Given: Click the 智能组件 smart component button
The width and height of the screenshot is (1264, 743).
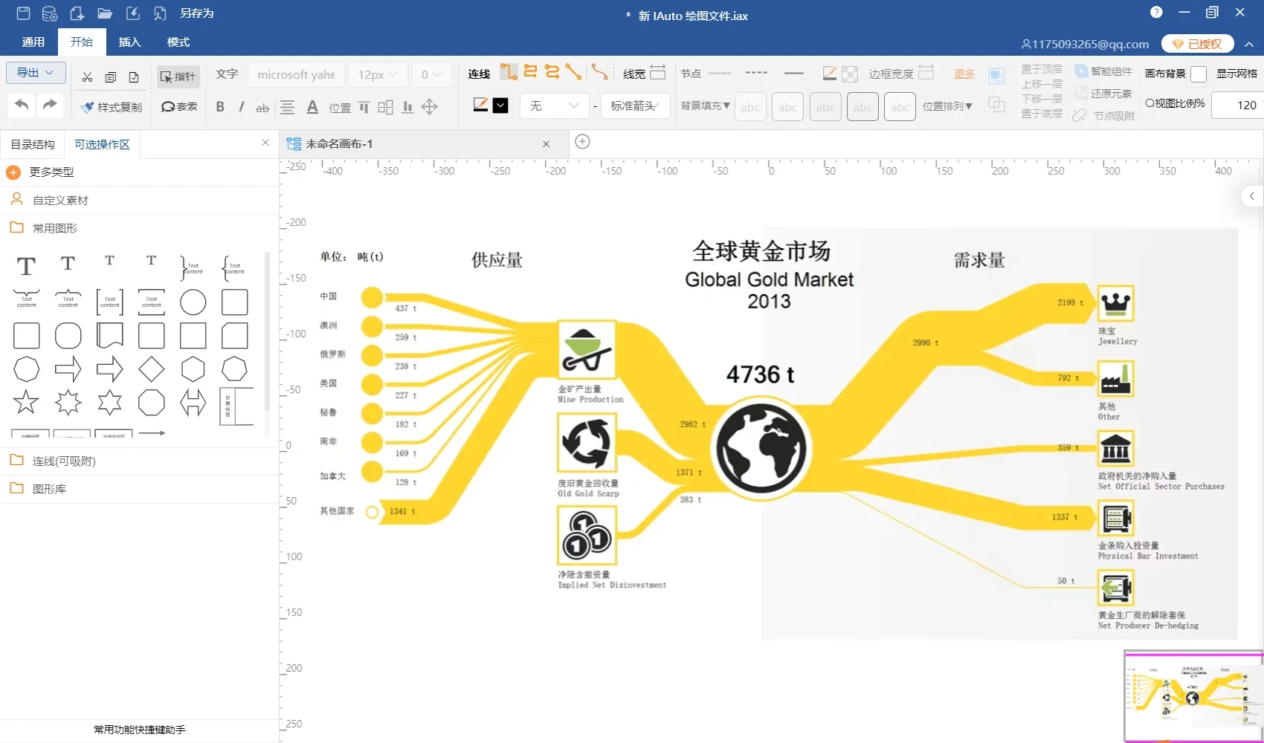Looking at the screenshot, I should click(x=1103, y=71).
